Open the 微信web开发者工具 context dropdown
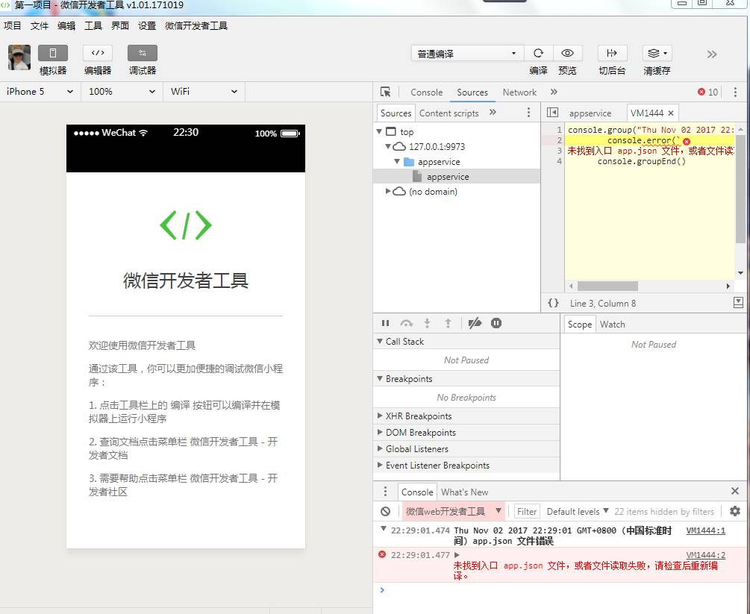 pyautogui.click(x=454, y=511)
